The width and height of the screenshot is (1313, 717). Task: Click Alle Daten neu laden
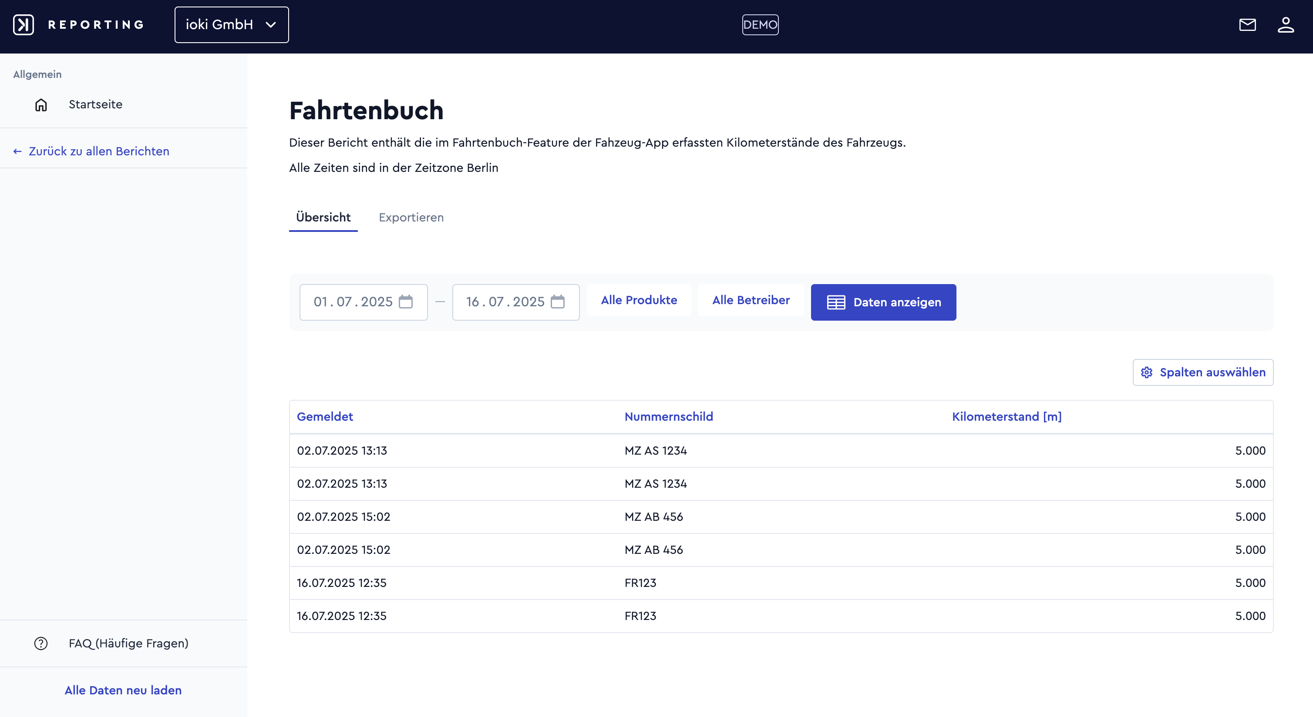point(123,690)
